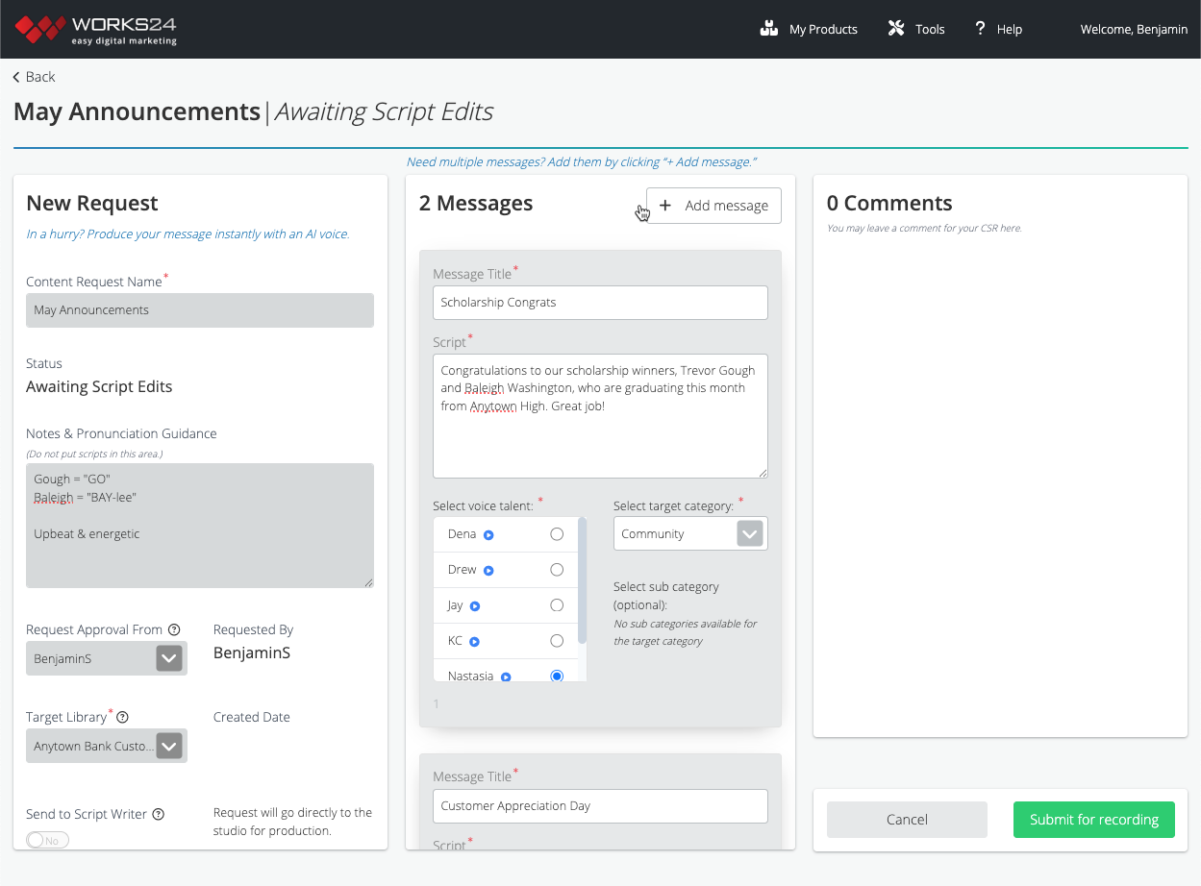1201x886 pixels.
Task: Click BenjaminS under Requested By
Action: point(252,653)
